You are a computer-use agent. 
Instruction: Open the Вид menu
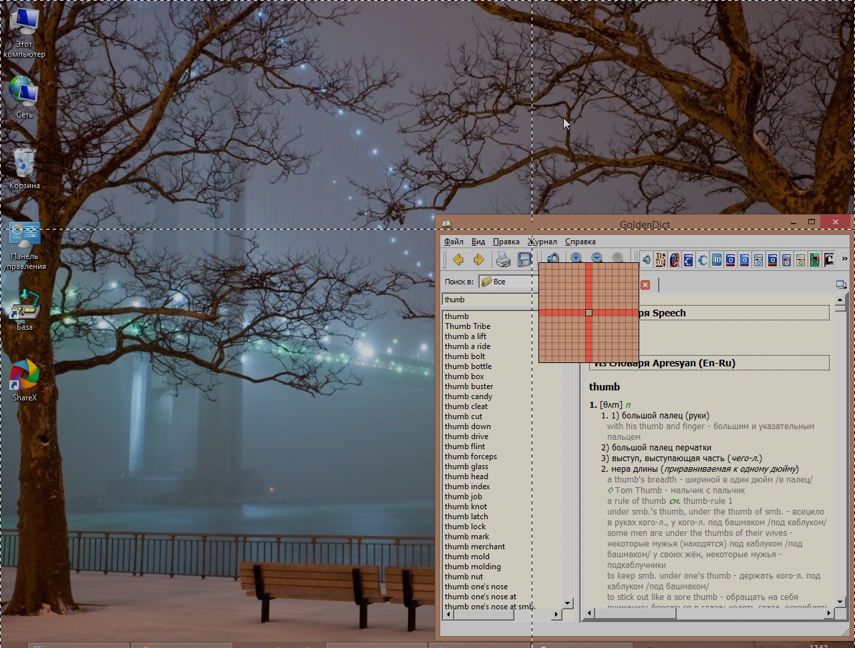point(478,242)
